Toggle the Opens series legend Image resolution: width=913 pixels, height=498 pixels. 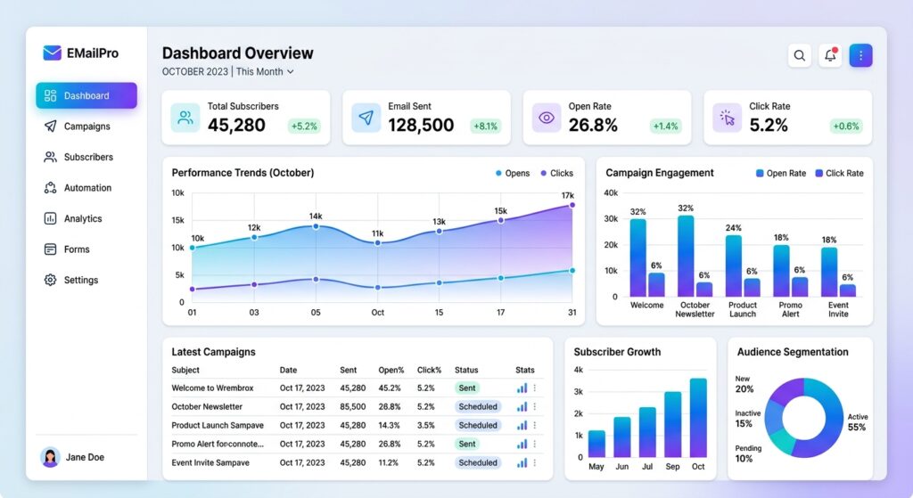(513, 174)
